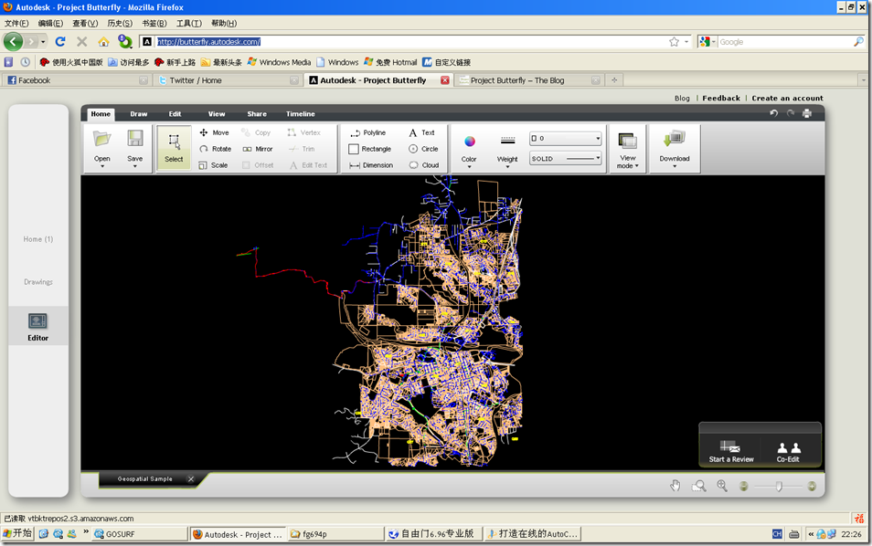Pick the Cloud markup tool
Viewport: 872px width, 546px height.
coord(424,165)
